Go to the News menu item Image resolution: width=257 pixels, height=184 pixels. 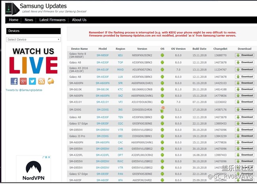pyautogui.click(x=29, y=20)
